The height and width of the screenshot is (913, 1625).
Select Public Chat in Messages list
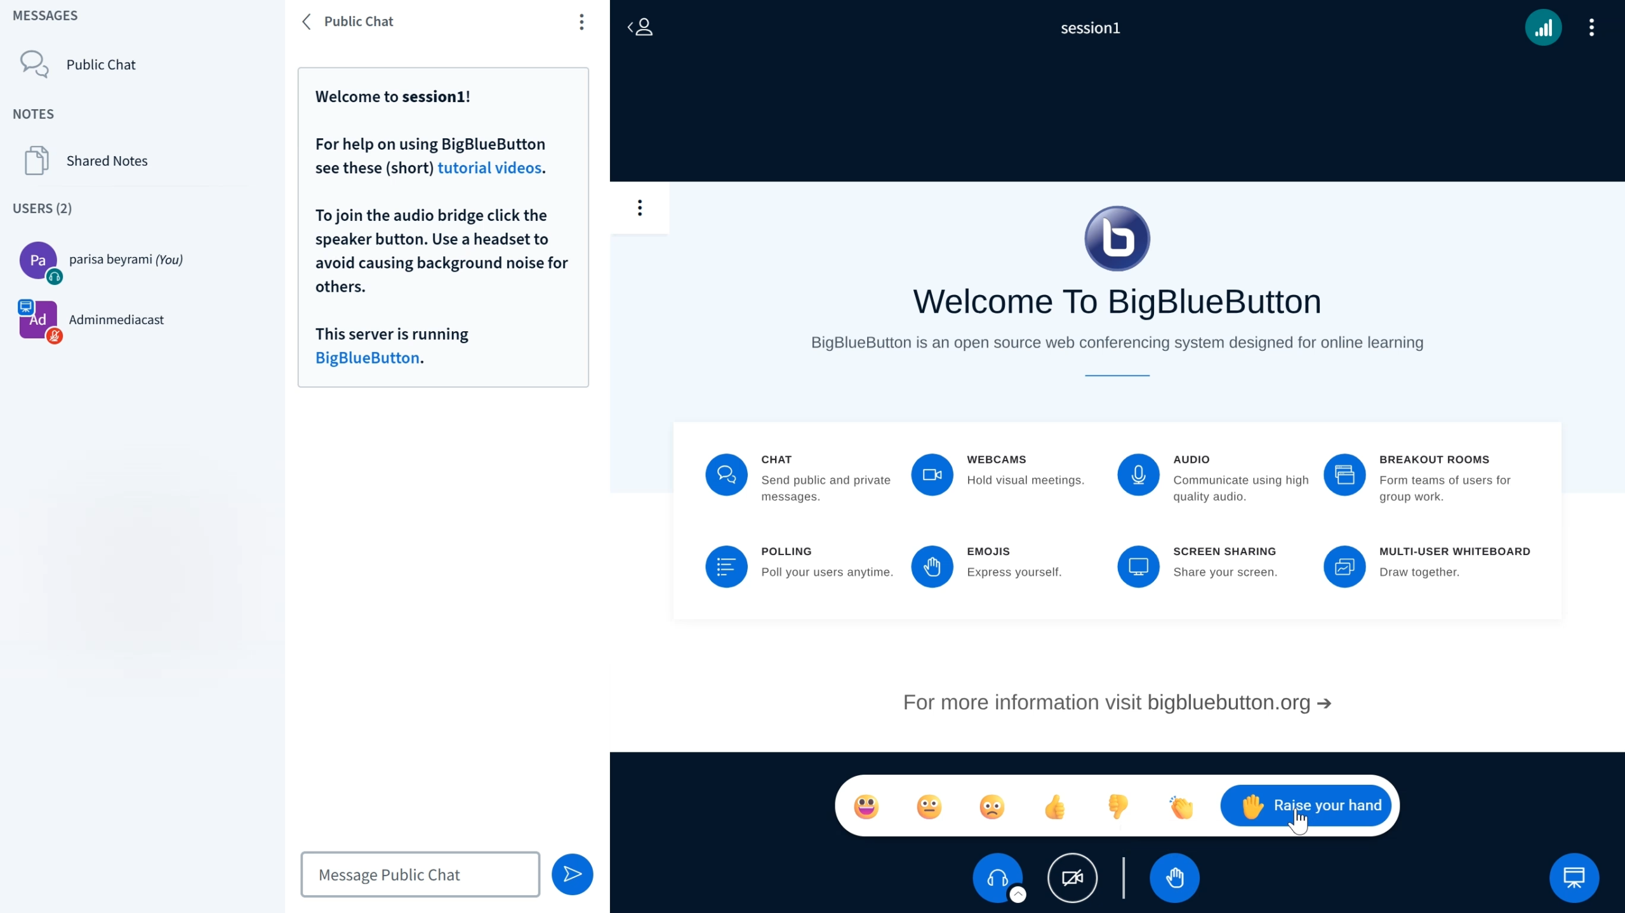(x=100, y=64)
